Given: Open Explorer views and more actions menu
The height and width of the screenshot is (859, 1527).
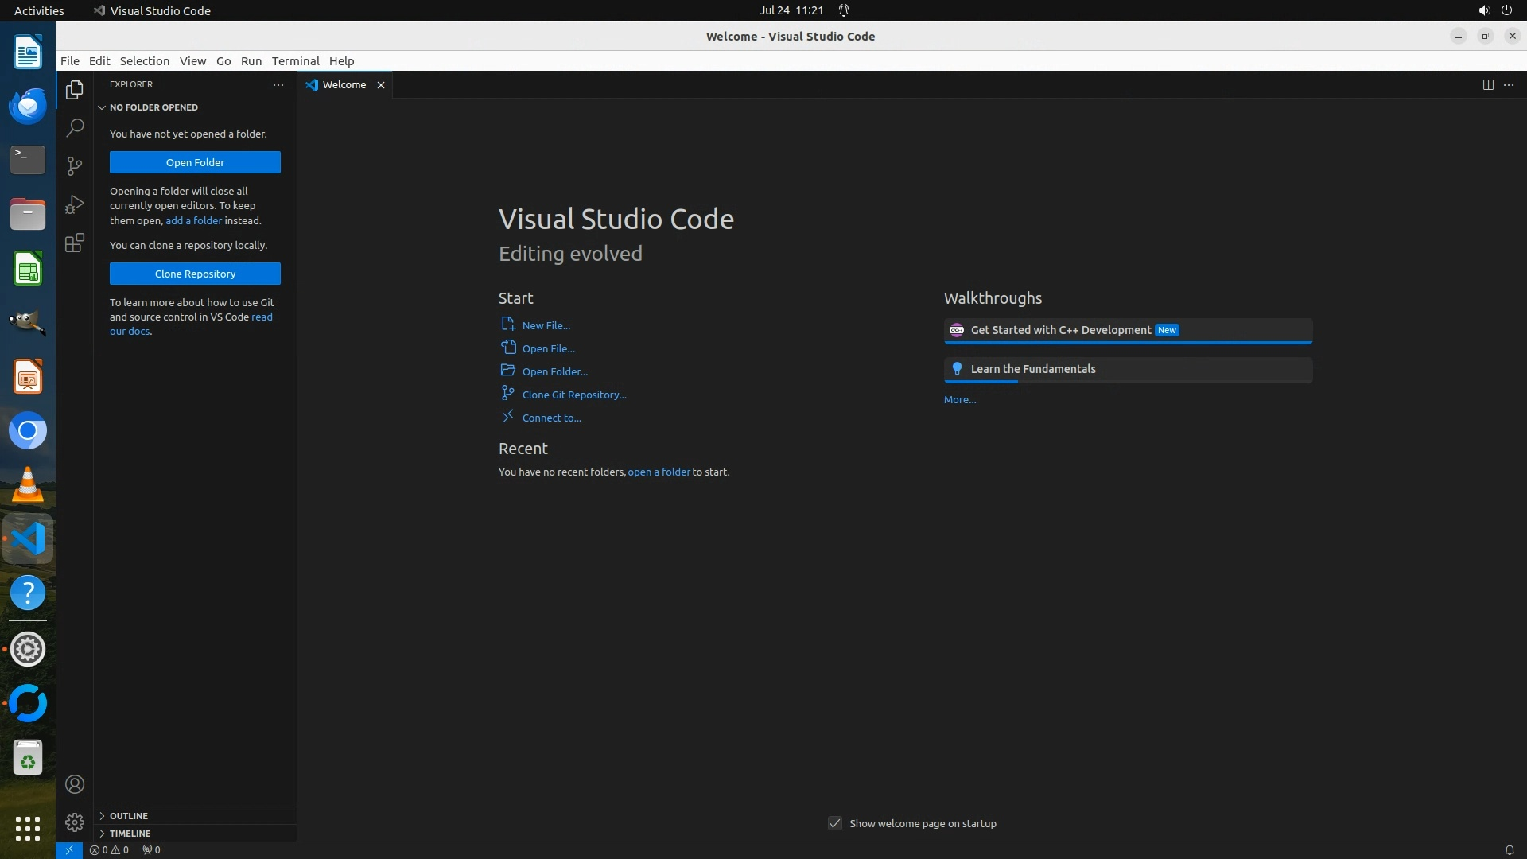Looking at the screenshot, I should tap(278, 84).
